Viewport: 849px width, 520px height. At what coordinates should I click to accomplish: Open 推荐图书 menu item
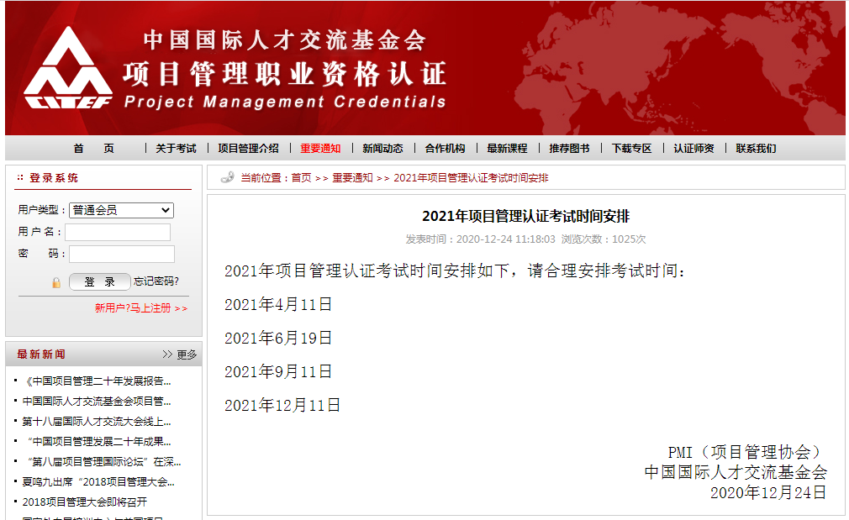point(570,148)
